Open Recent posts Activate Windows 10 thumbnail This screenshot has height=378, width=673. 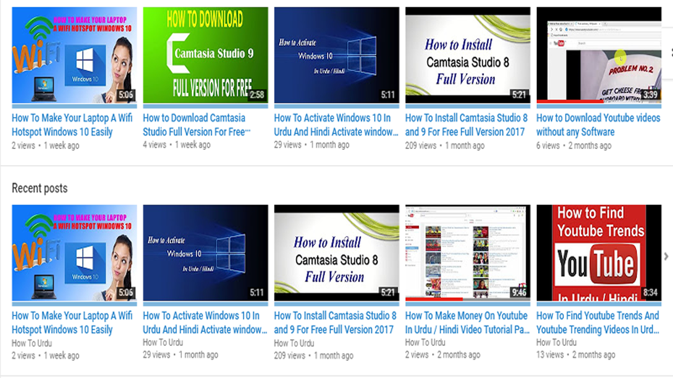(205, 253)
